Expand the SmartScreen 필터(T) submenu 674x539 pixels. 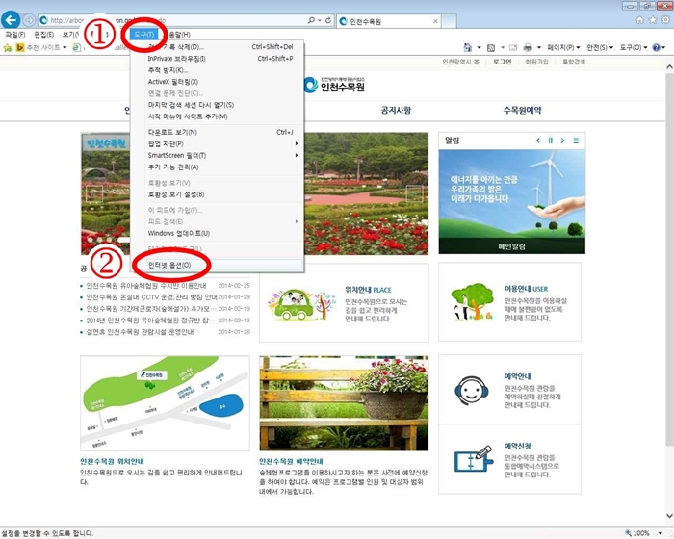click(221, 155)
